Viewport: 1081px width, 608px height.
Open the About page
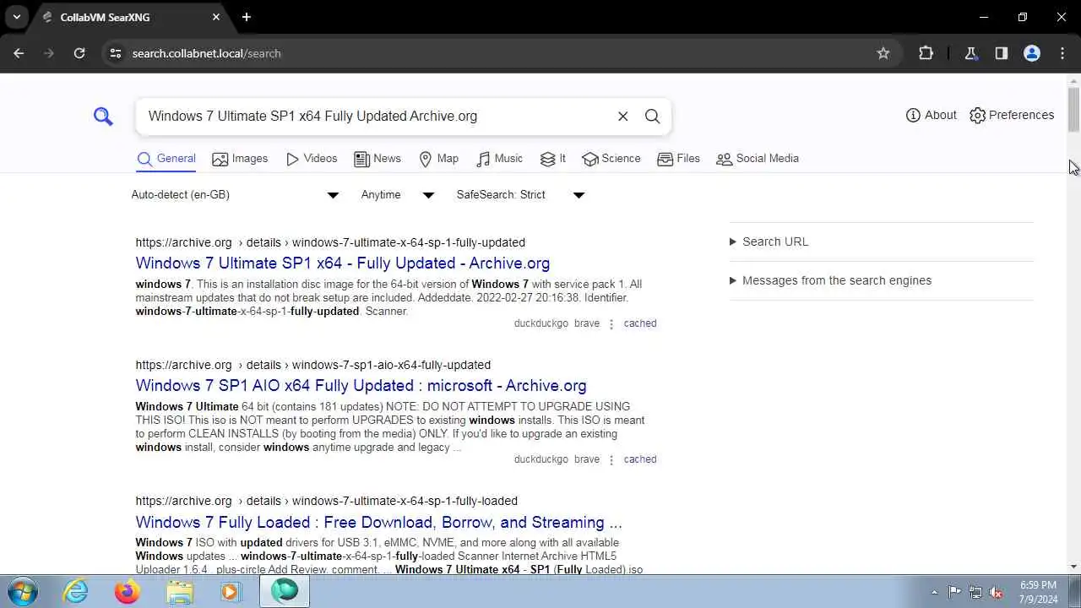931,115
